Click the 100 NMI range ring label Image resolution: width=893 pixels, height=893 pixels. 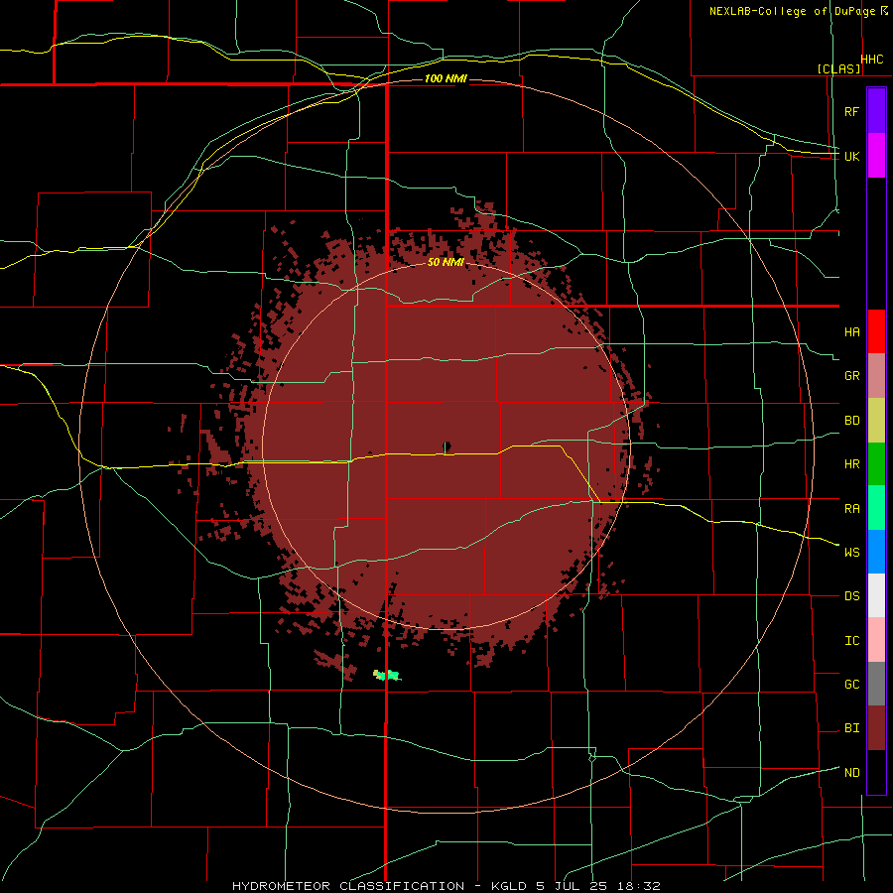click(446, 78)
